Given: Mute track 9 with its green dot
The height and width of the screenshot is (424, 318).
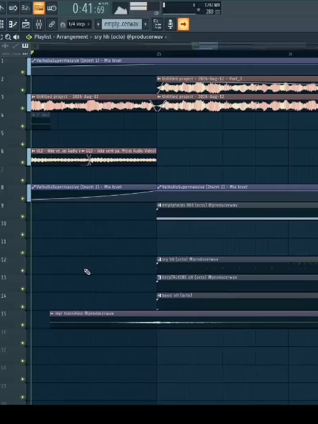Looking at the screenshot, I should pyautogui.click(x=22, y=217).
